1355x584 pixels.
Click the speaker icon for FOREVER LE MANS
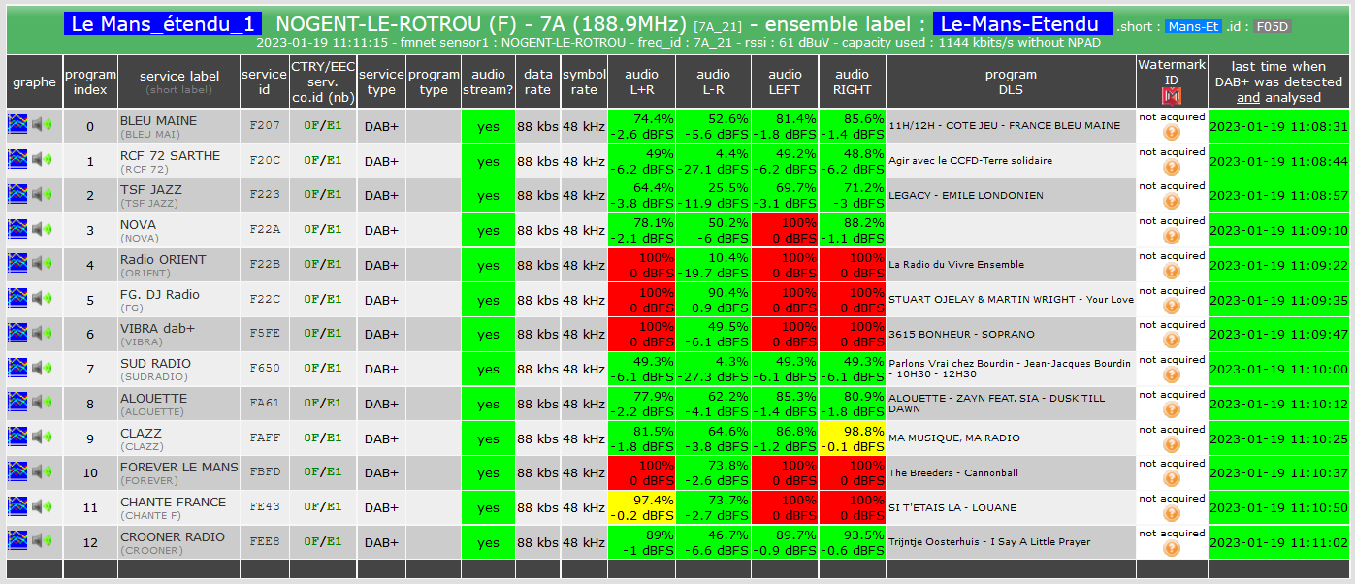[42, 472]
